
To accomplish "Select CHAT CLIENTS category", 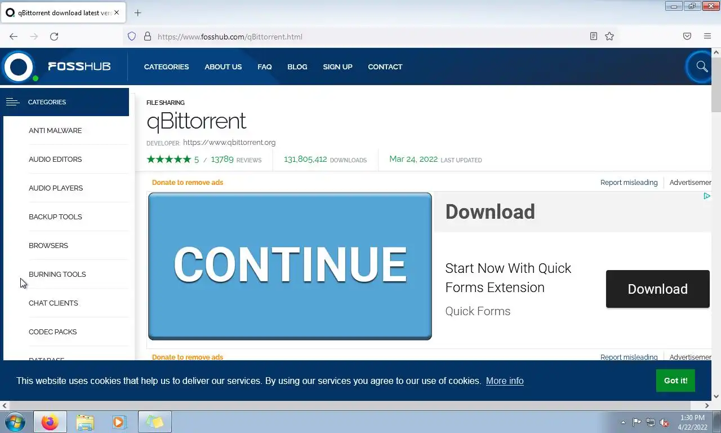I will (x=54, y=303).
